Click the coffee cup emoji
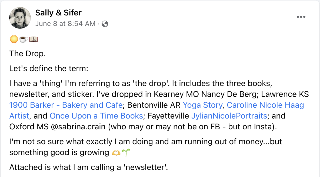The width and height of the screenshot is (320, 177). [24, 40]
